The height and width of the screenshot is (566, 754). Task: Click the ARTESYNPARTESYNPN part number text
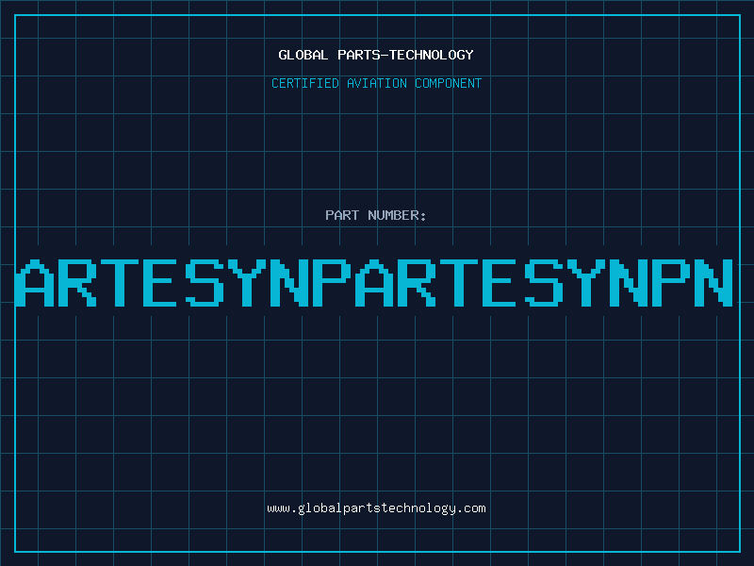coord(374,282)
